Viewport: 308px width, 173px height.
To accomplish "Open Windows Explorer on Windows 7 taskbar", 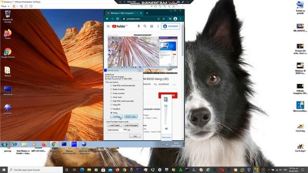I will pos(25,144).
